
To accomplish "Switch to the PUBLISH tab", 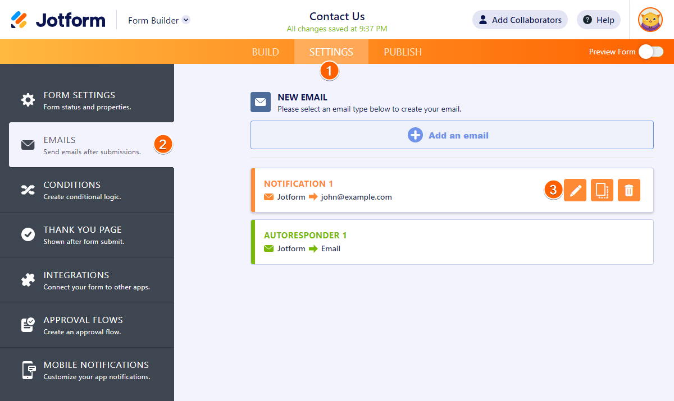I will click(x=403, y=52).
